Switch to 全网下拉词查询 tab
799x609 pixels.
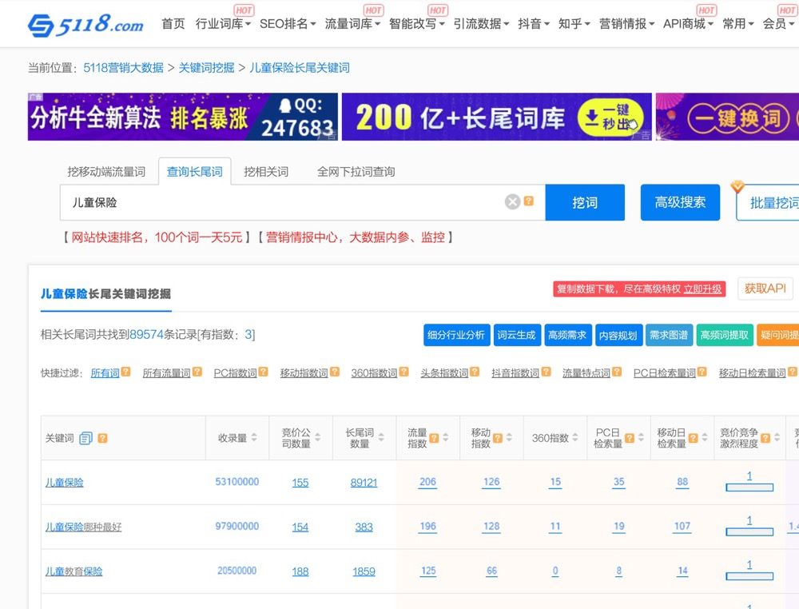356,172
